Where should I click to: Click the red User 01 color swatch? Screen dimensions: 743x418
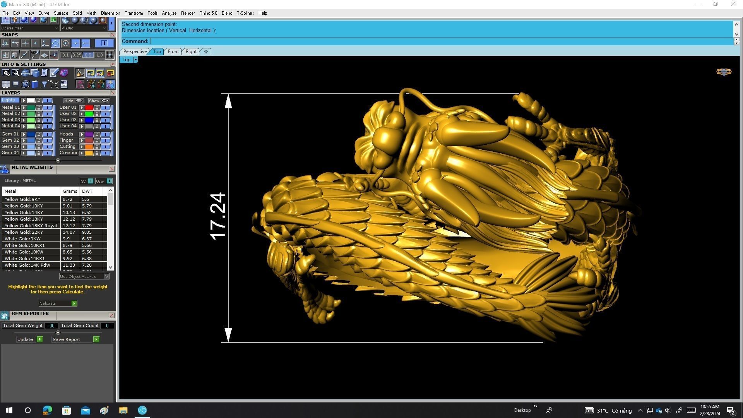[89, 108]
